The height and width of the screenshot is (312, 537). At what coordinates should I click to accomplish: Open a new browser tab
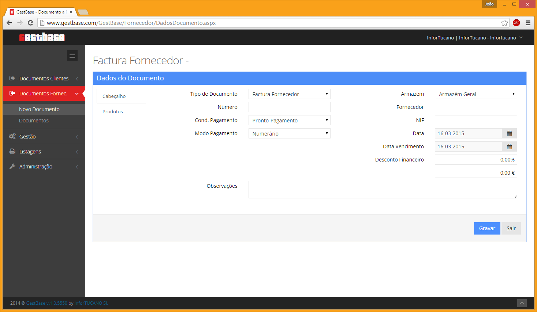(83, 12)
